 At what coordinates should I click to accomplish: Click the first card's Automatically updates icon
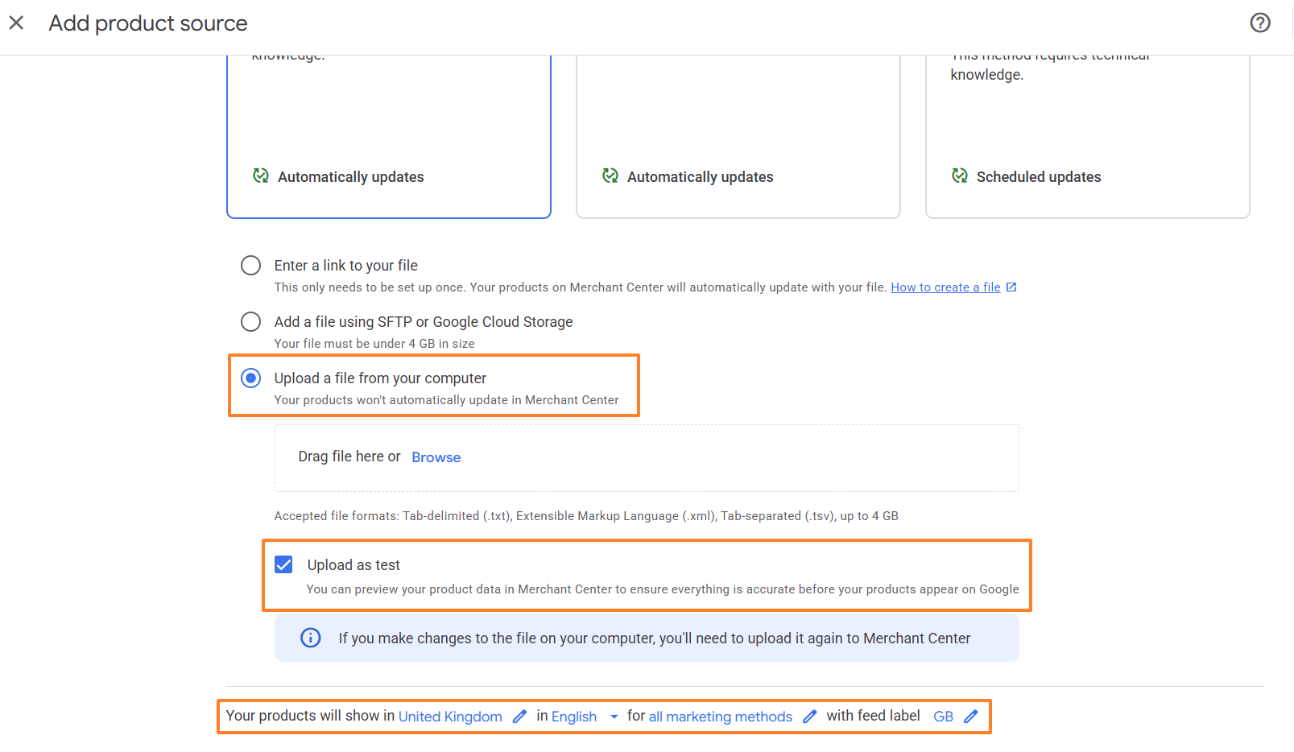261,176
